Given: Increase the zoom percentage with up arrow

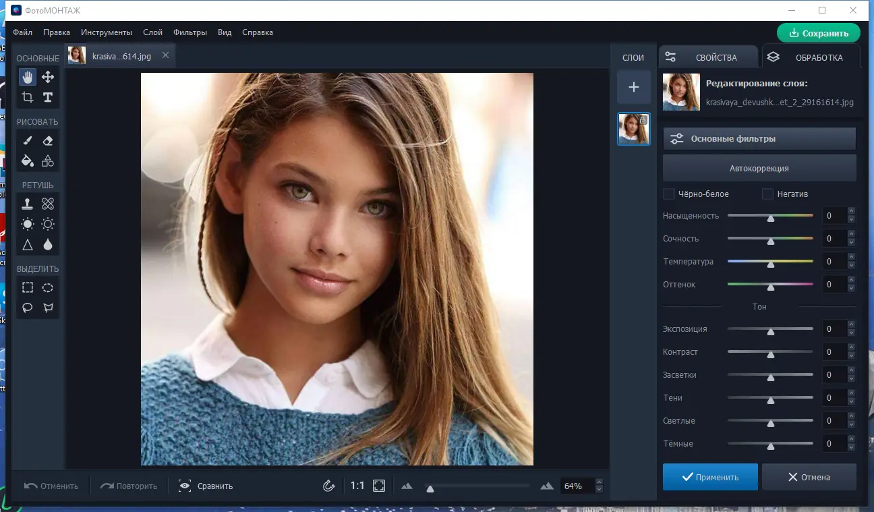Looking at the screenshot, I should coord(600,482).
